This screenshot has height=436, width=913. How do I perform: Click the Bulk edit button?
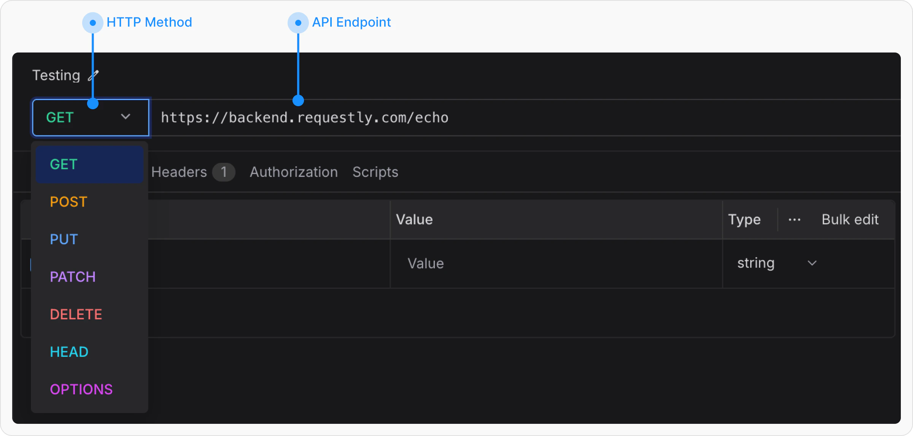(850, 220)
